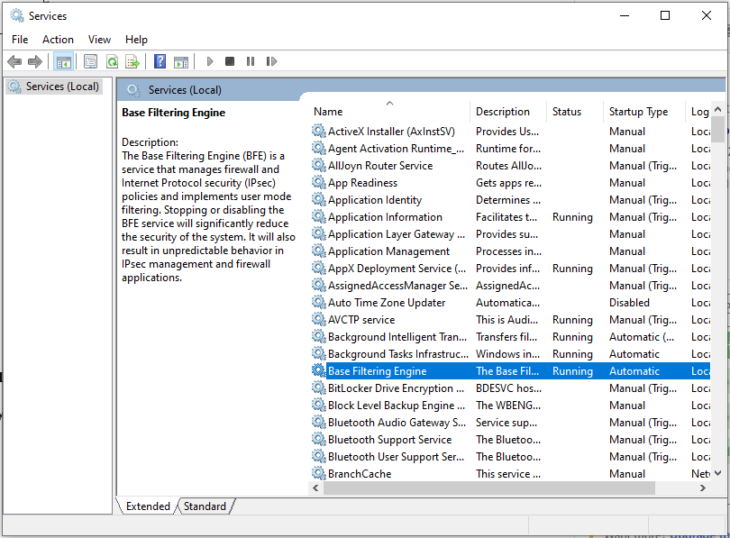
Task: Click the gear icon of Auto Time Zone Updater
Action: coord(318,303)
